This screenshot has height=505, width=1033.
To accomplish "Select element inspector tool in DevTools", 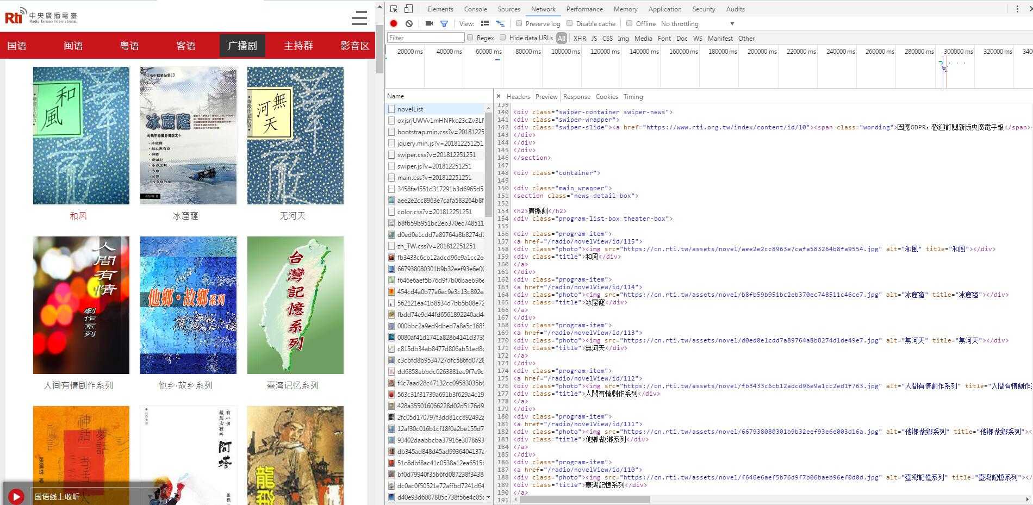I will [x=394, y=9].
